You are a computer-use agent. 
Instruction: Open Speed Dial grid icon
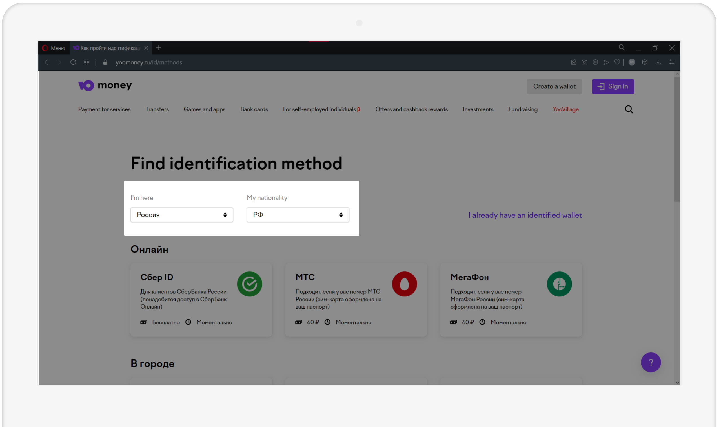tap(86, 62)
